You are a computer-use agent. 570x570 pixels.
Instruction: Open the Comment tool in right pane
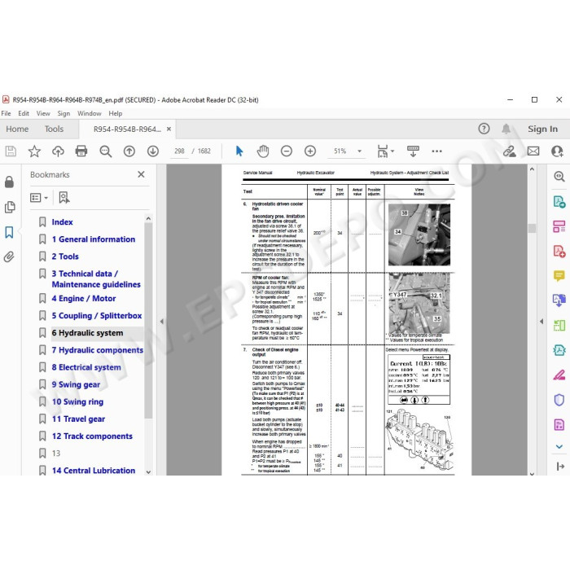point(559,275)
